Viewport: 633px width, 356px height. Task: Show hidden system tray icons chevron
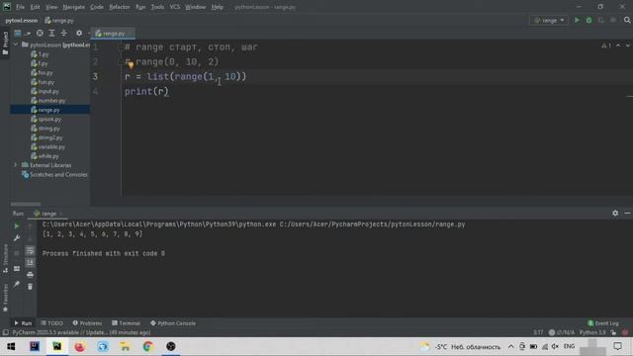click(510, 346)
